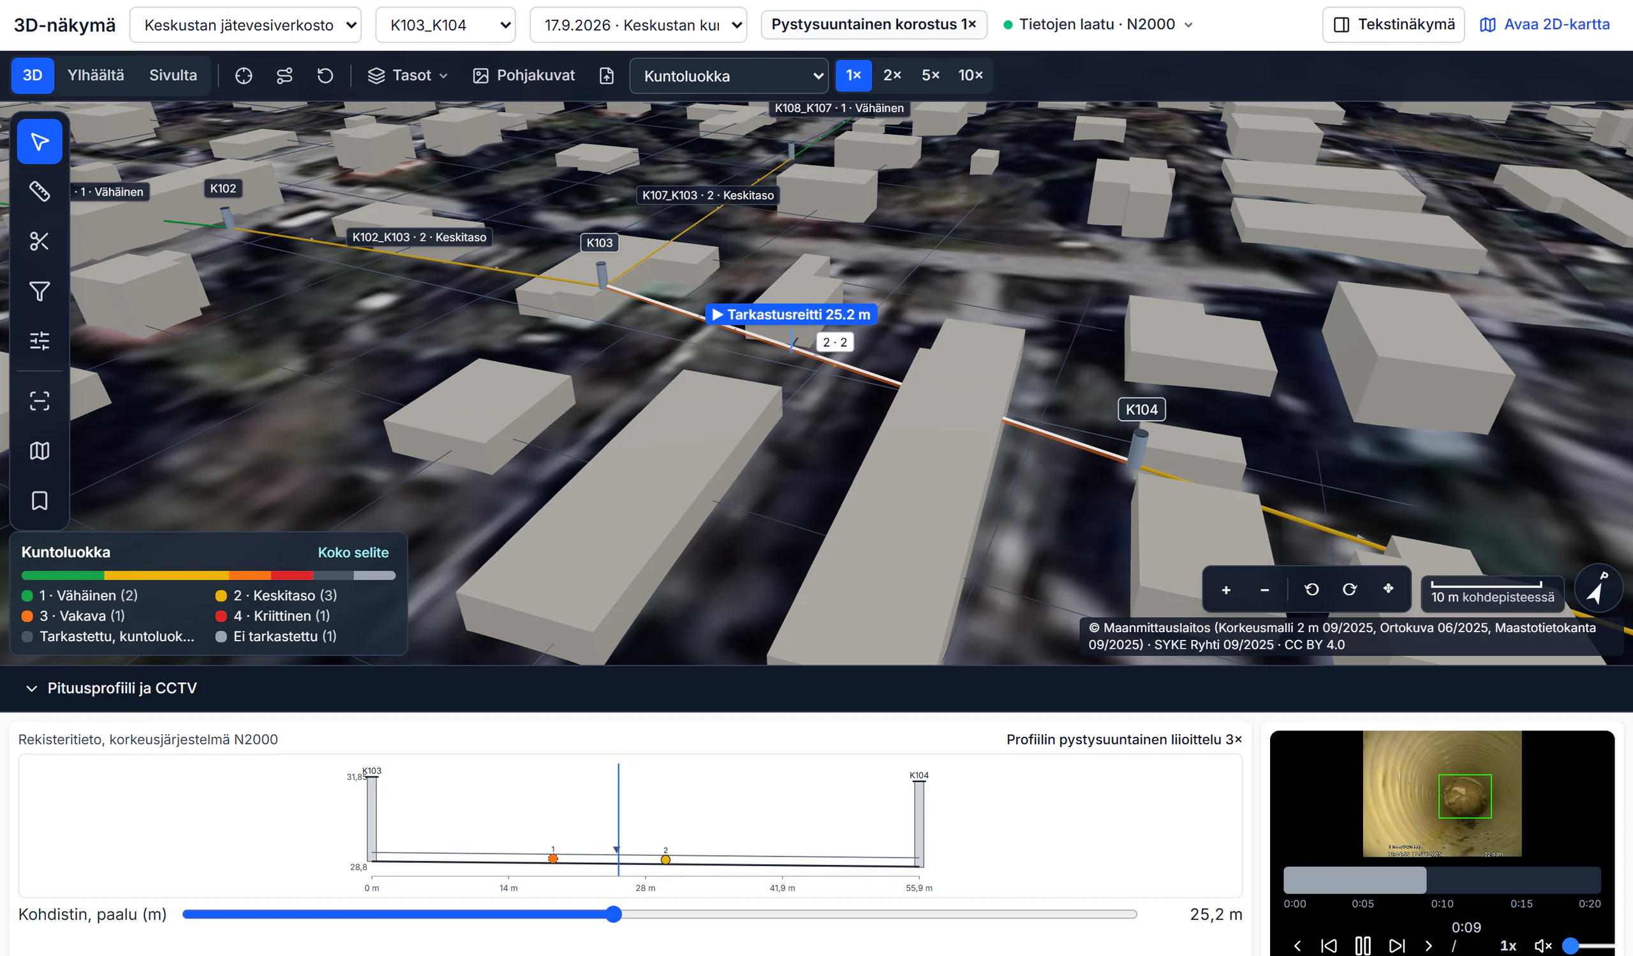Set vertical exaggeration to 10×
The image size is (1633, 956).
pyautogui.click(x=971, y=75)
